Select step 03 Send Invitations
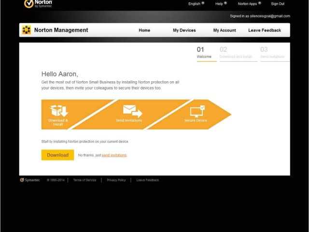The width and height of the screenshot is (309, 232). click(x=272, y=53)
